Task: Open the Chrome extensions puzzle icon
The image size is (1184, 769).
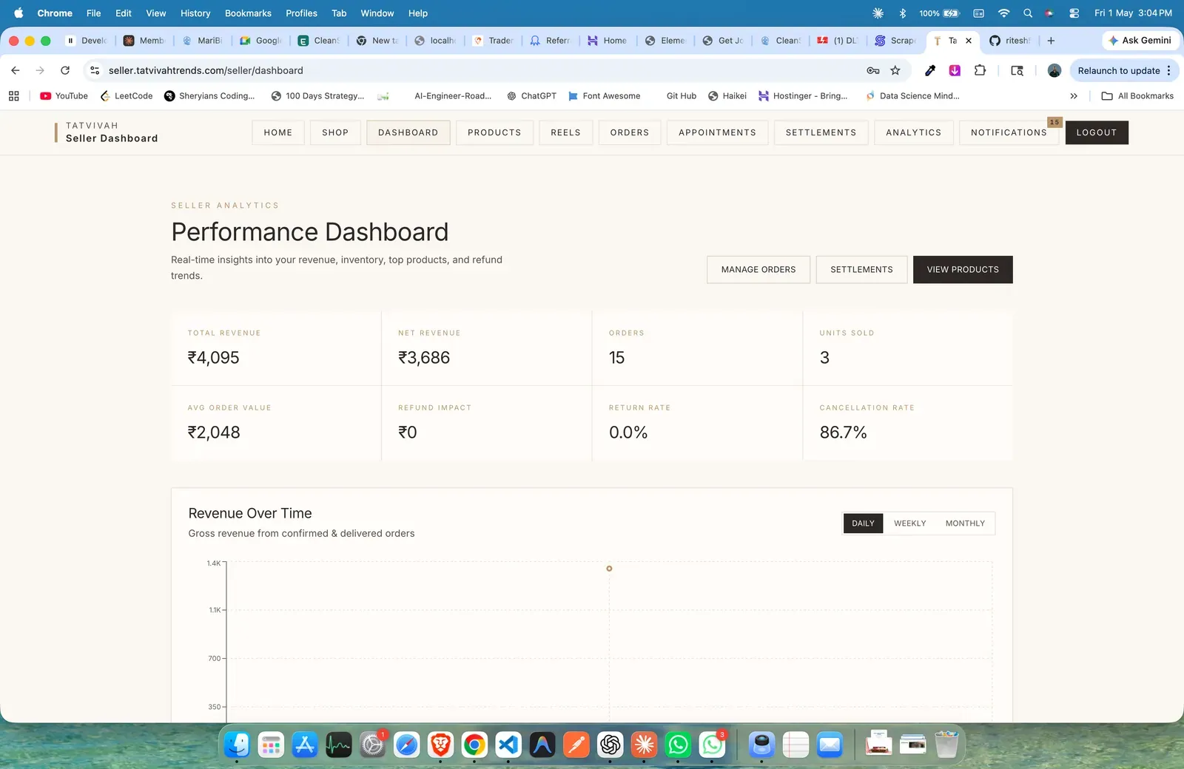Action: 980,70
